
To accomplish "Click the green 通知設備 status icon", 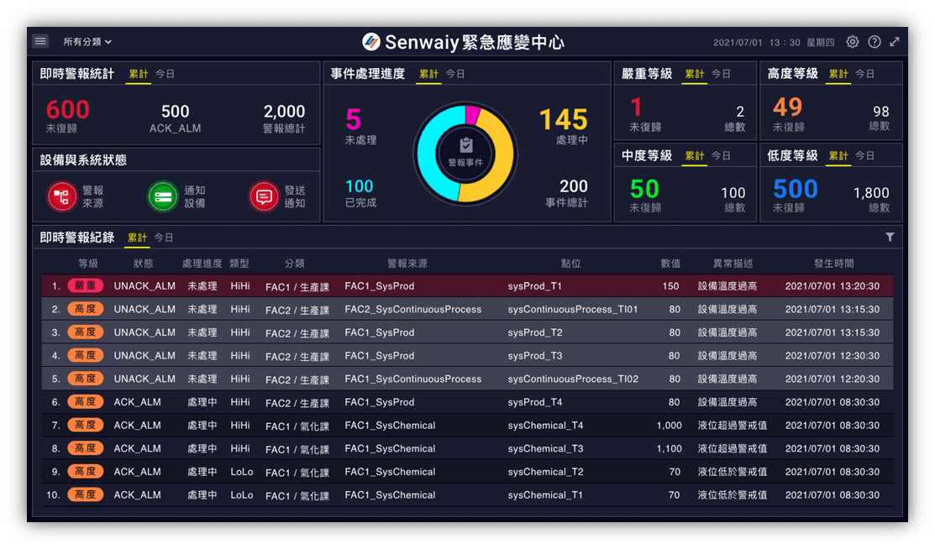I will click(x=162, y=196).
